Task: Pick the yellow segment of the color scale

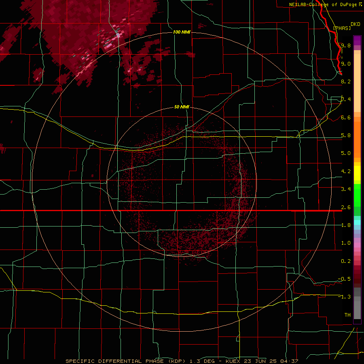Action: pyautogui.click(x=357, y=173)
